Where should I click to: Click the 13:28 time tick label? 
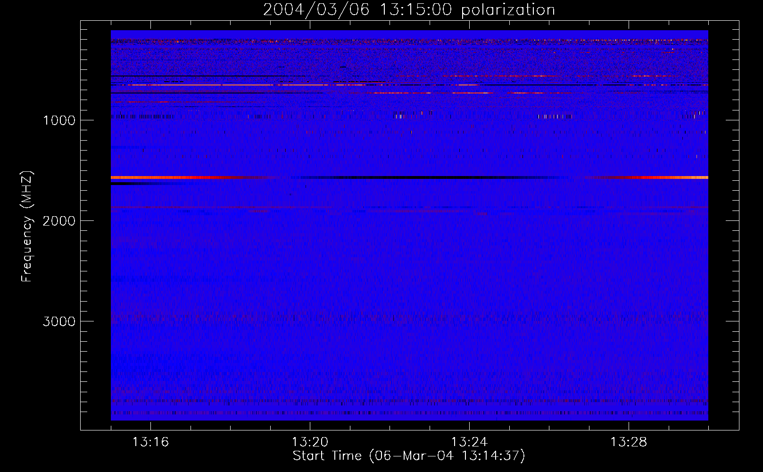pos(629,442)
